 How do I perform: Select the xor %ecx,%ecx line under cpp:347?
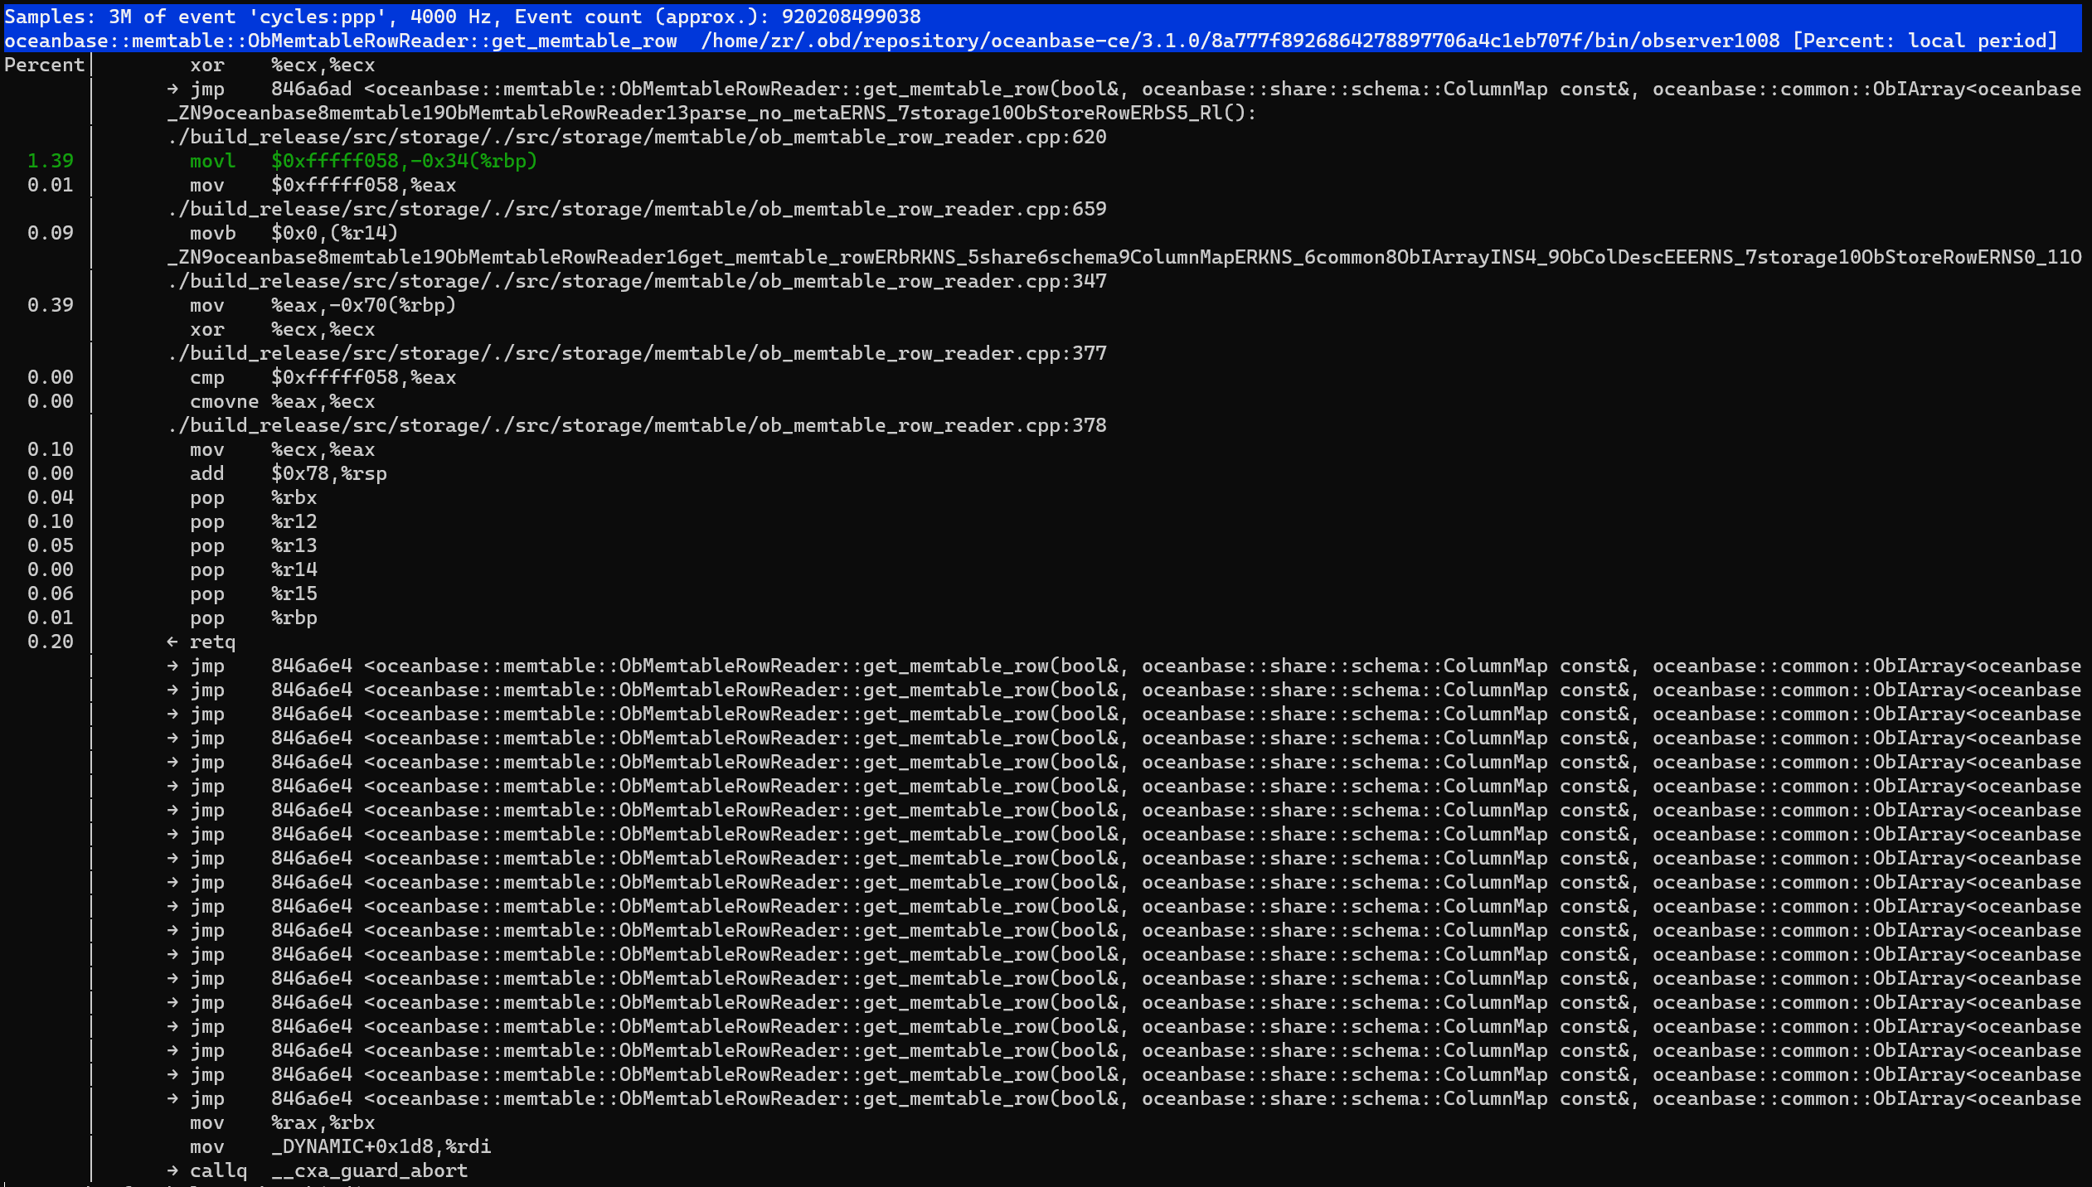point(282,329)
